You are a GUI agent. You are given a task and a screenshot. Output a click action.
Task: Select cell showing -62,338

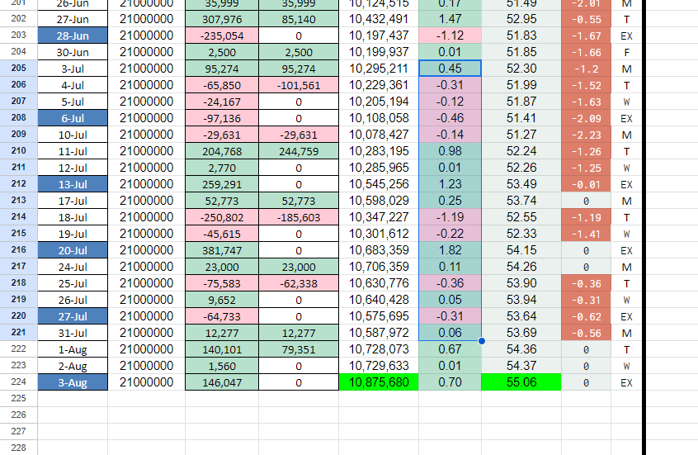click(x=299, y=283)
